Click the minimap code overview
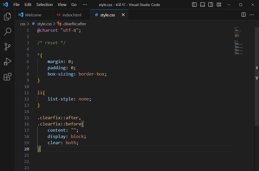Viewport: 259px width, 171px height. pos(239,41)
